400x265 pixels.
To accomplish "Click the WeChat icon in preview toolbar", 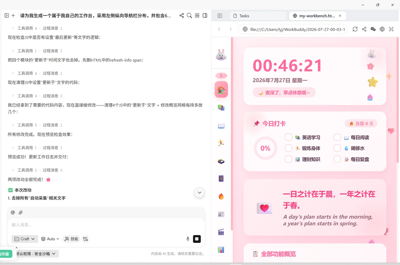I will click(x=373, y=29).
